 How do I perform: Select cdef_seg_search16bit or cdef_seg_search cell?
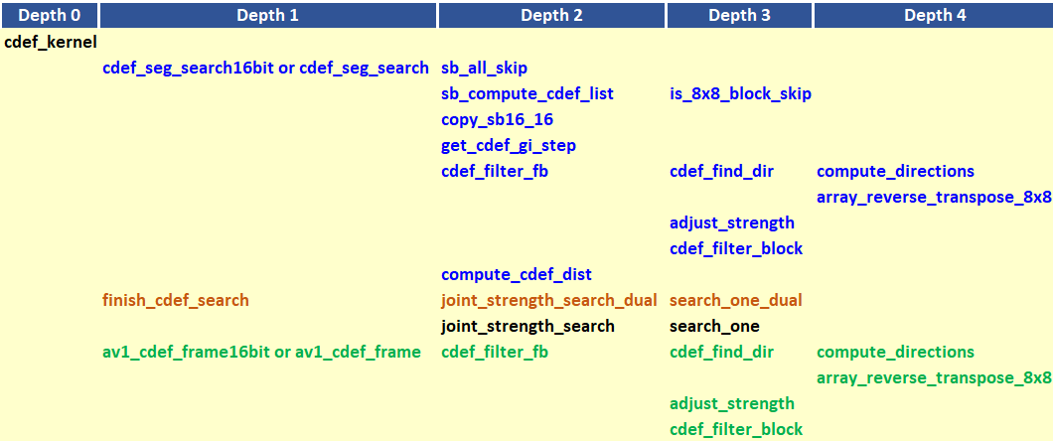pos(265,68)
